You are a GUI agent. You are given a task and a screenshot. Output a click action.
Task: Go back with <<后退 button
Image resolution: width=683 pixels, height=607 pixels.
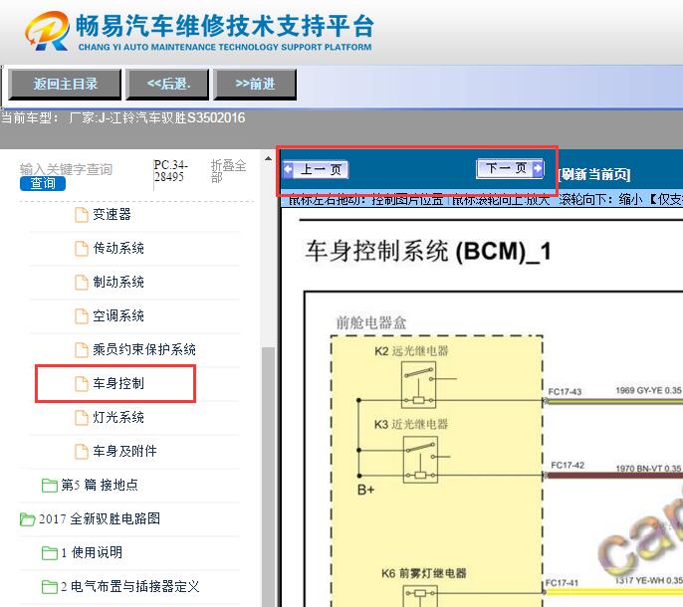tap(167, 84)
